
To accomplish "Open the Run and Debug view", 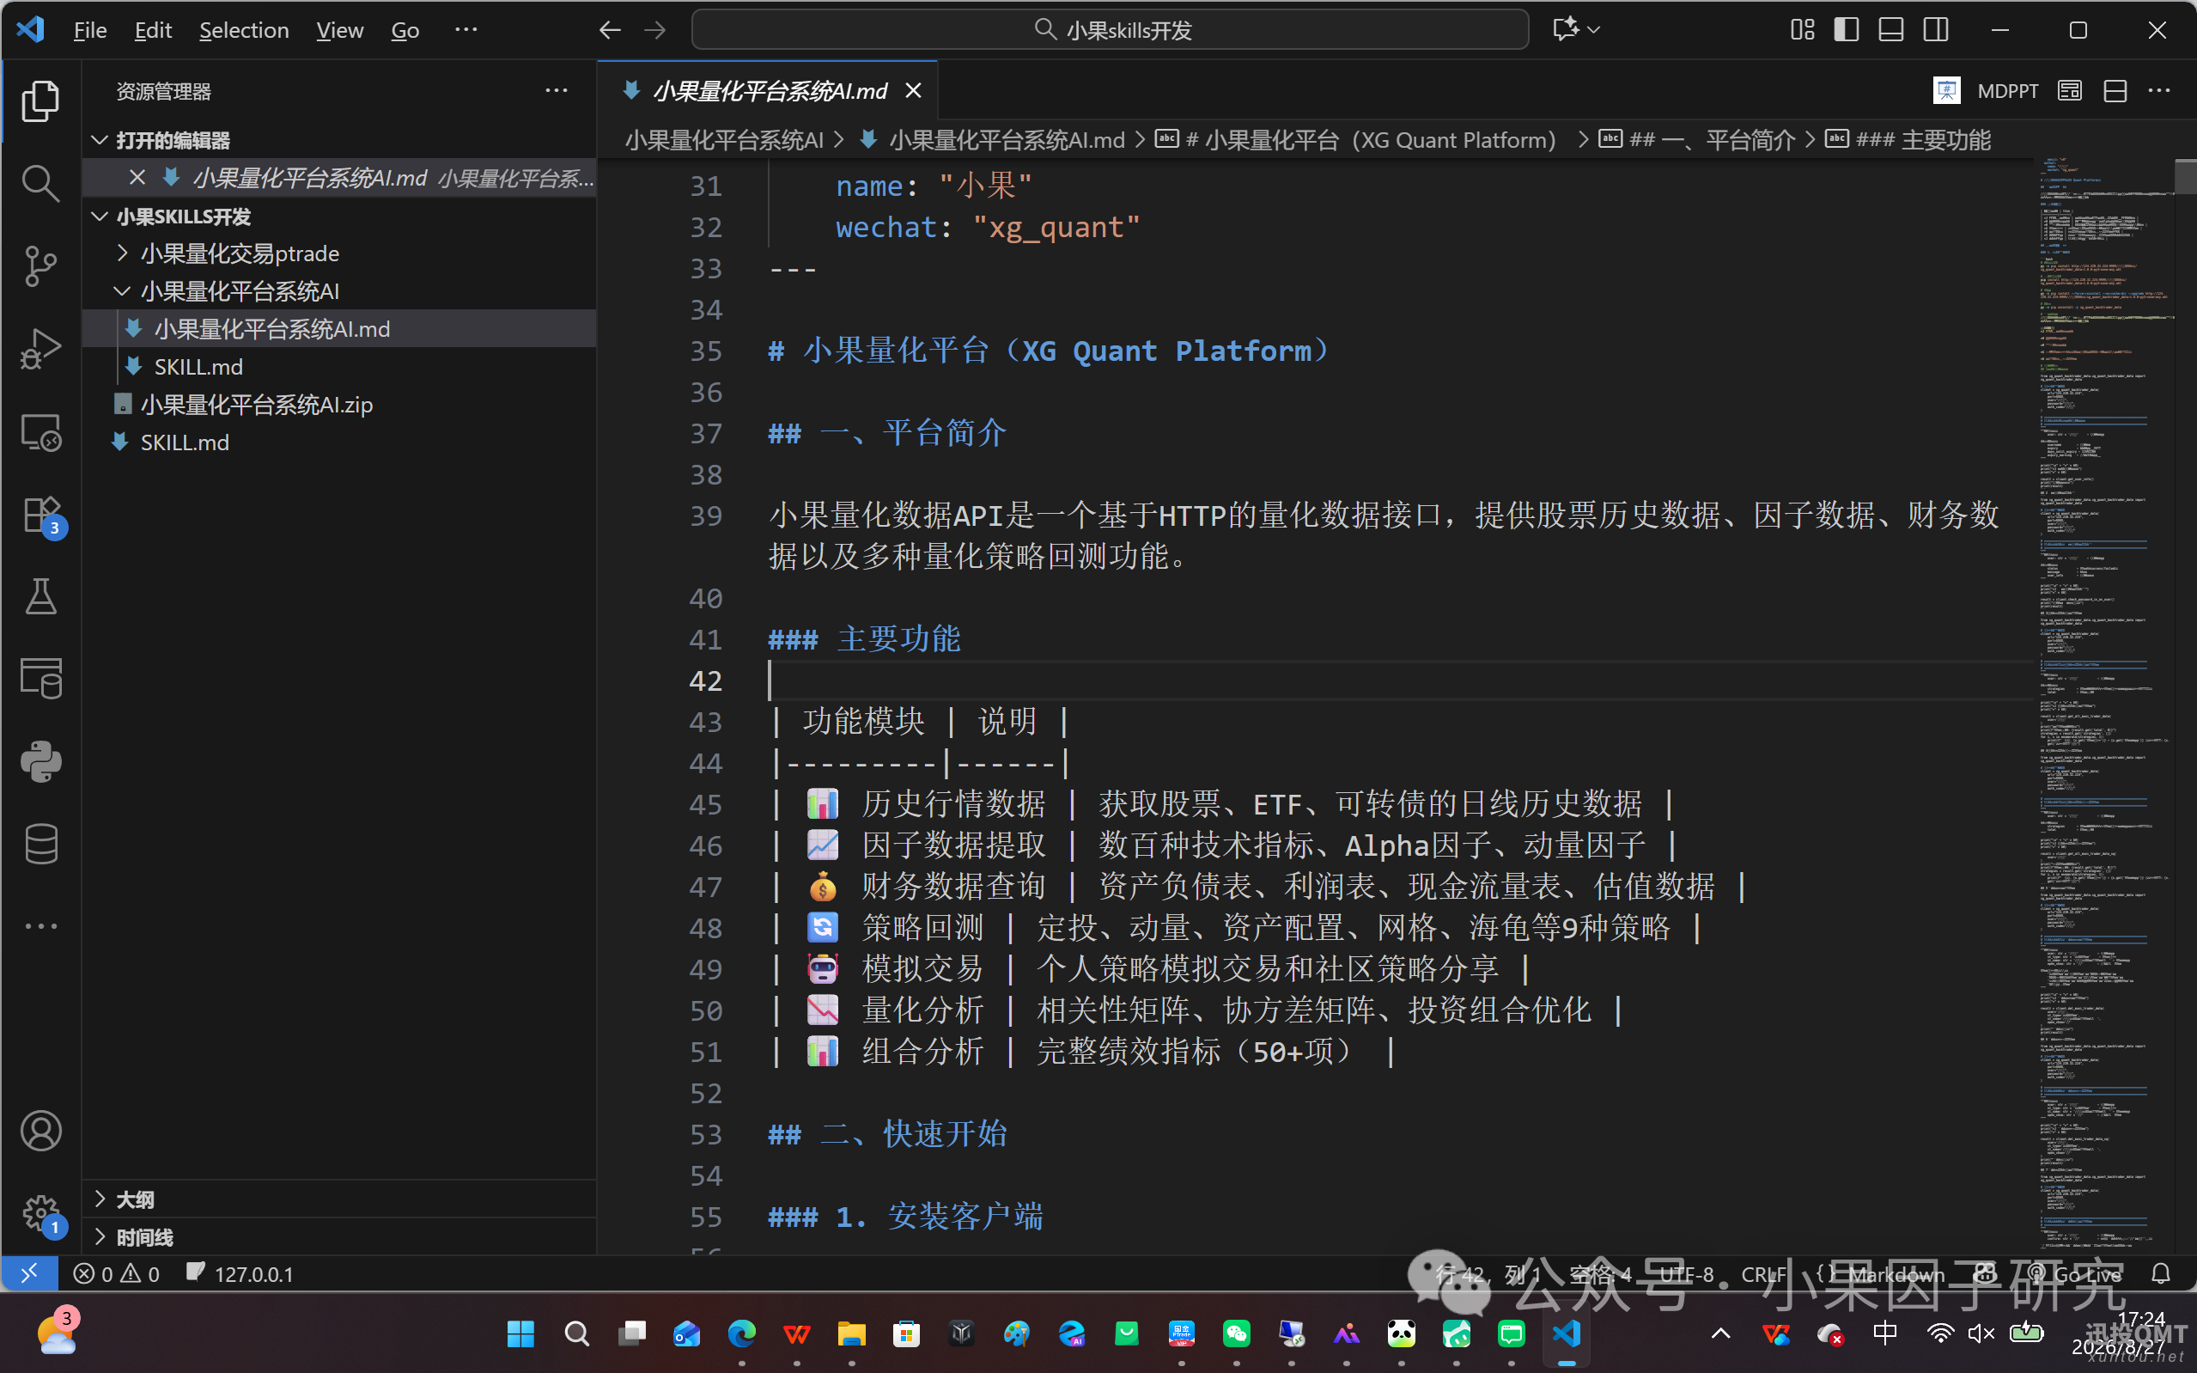I will (x=40, y=349).
